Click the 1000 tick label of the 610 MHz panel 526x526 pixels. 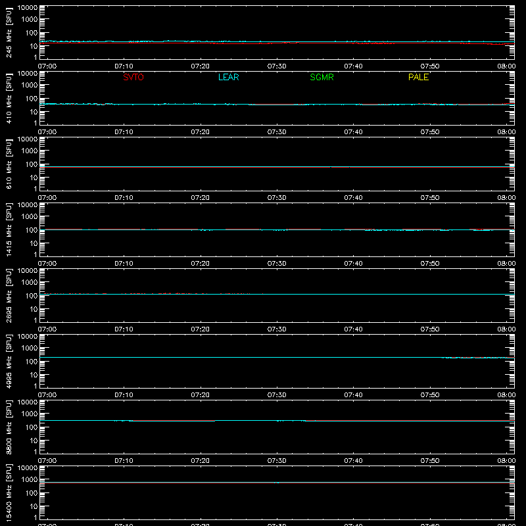click(x=30, y=151)
